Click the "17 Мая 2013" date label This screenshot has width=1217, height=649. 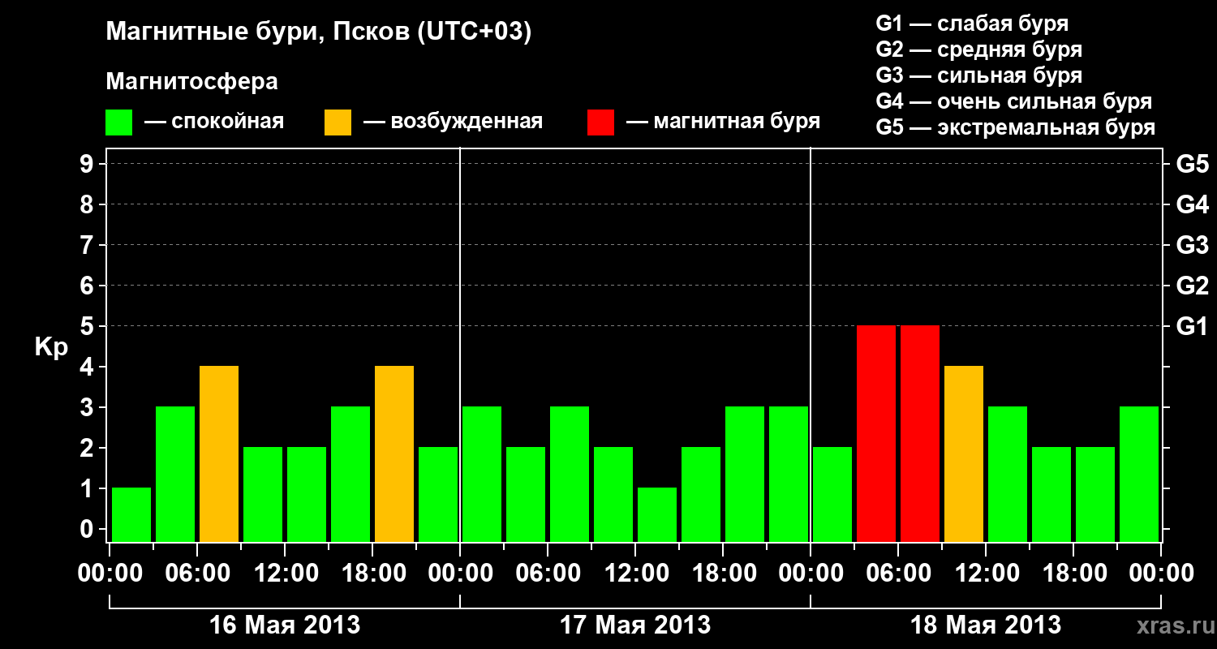635,625
